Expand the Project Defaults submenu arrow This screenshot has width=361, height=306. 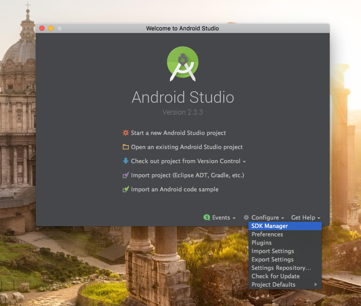click(x=316, y=284)
